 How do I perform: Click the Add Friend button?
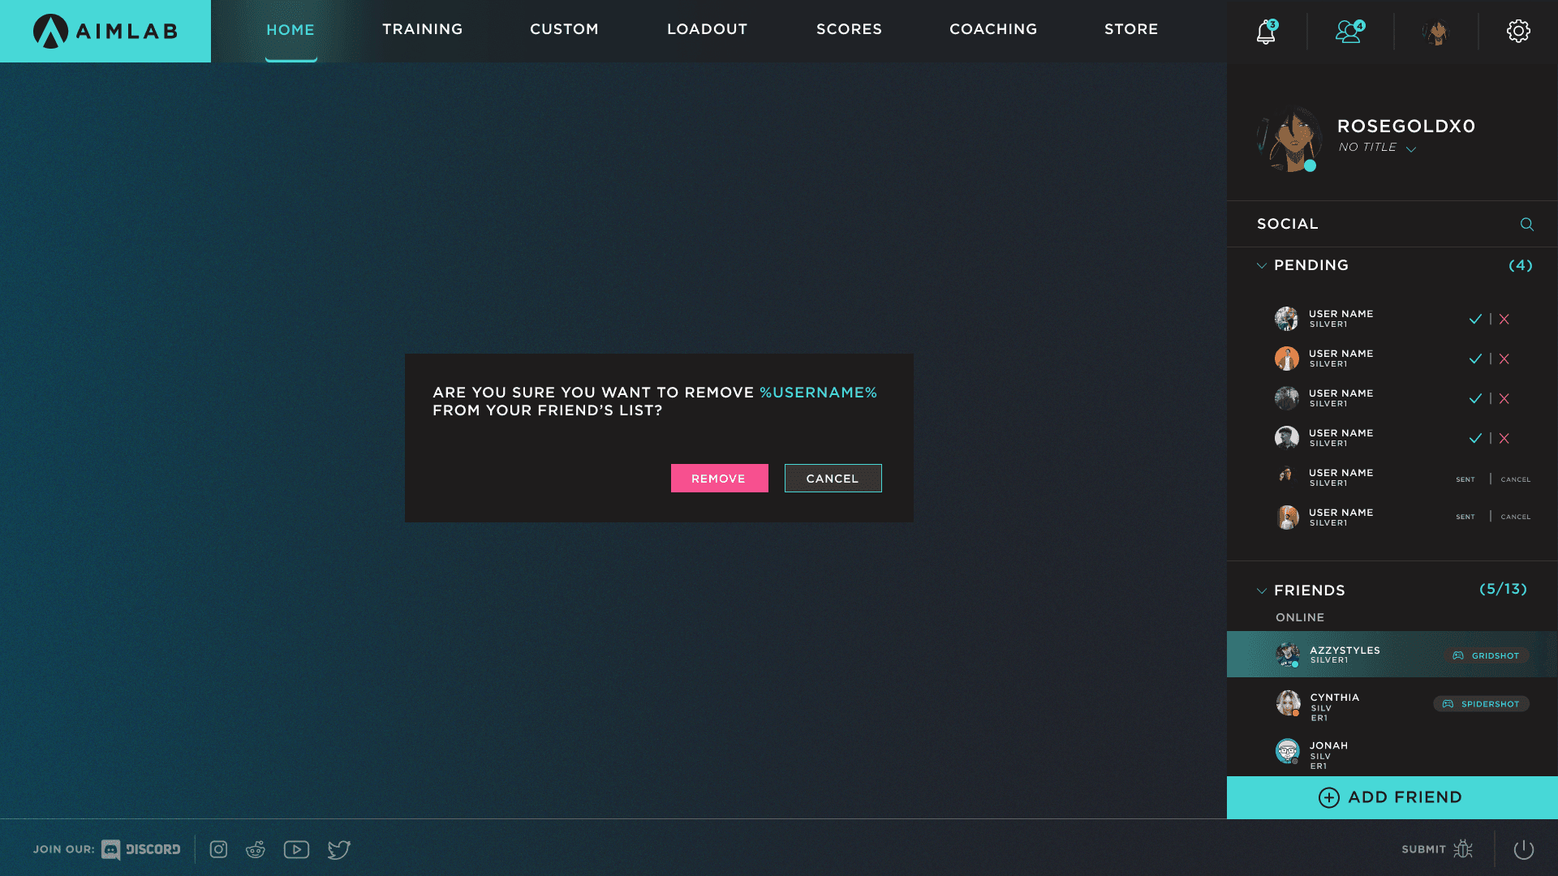pos(1392,797)
